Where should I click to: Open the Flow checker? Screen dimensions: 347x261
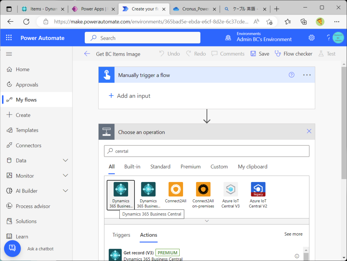tap(293, 54)
